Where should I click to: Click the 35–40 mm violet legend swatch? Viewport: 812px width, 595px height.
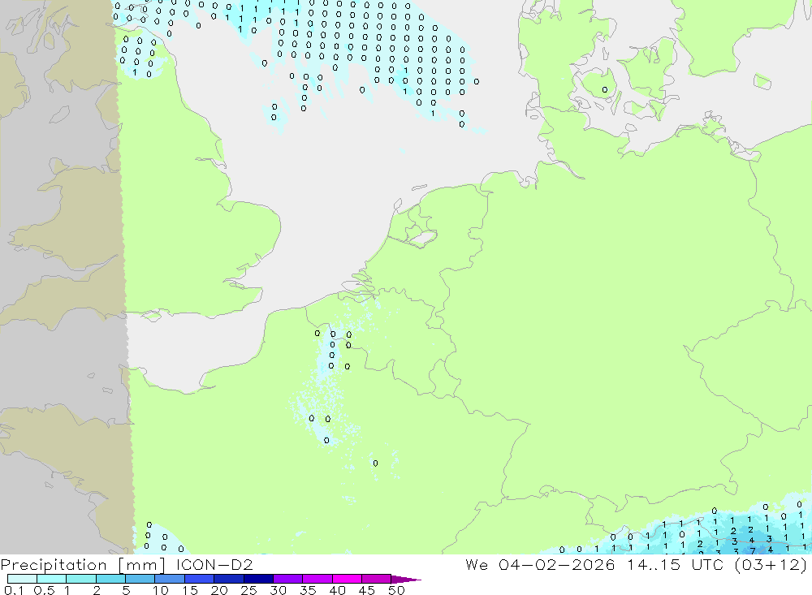tap(317, 579)
